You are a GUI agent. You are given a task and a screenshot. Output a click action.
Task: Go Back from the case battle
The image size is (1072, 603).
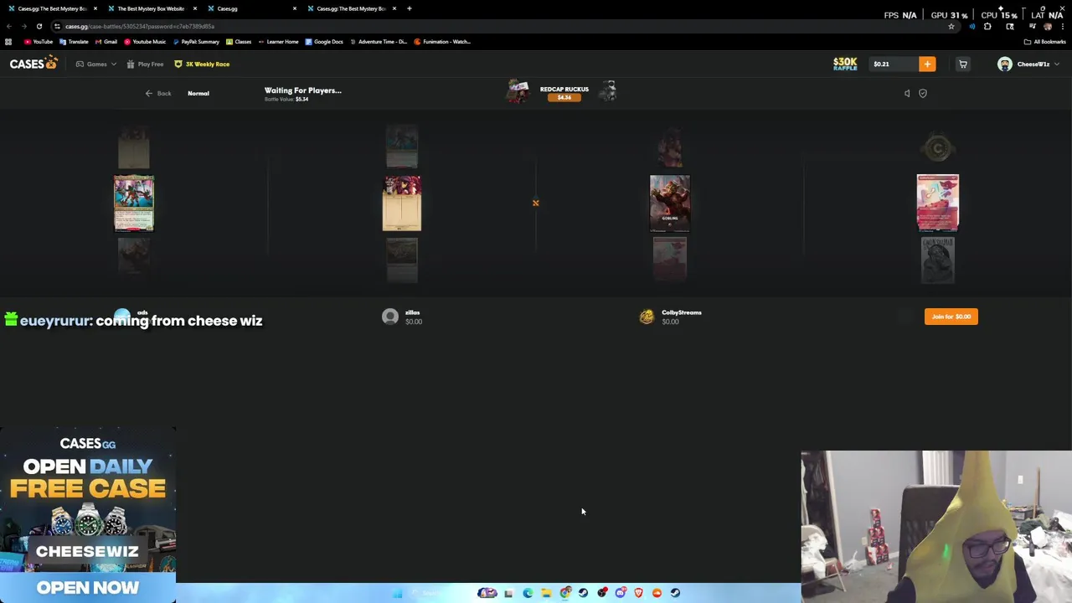(157, 94)
